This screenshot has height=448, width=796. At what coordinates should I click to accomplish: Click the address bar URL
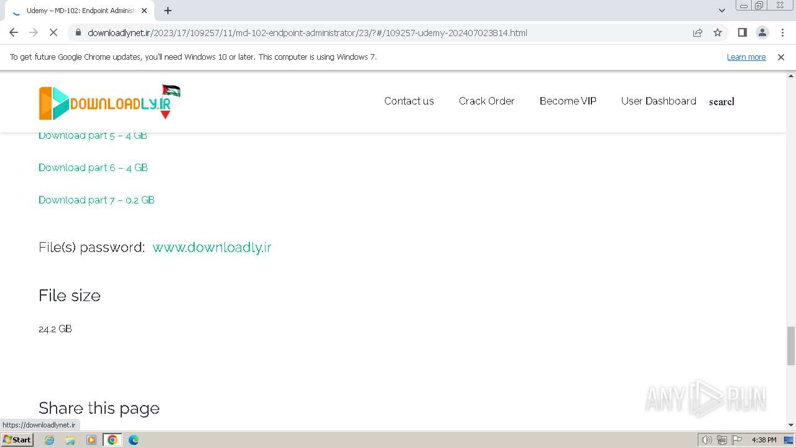click(307, 32)
